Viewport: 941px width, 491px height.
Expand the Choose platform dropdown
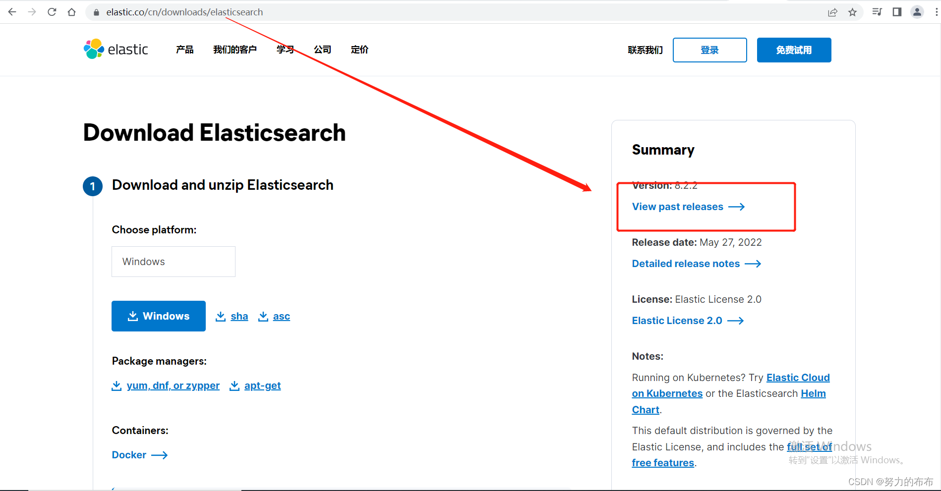click(174, 262)
